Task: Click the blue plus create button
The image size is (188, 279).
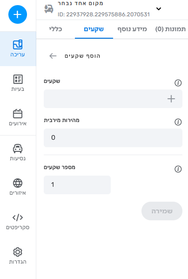Action: (x=18, y=14)
